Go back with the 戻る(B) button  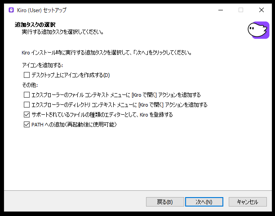pos(165,202)
